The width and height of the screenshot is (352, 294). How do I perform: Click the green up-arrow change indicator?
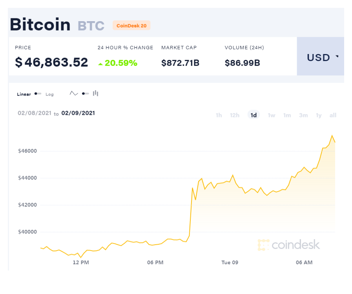[100, 64]
